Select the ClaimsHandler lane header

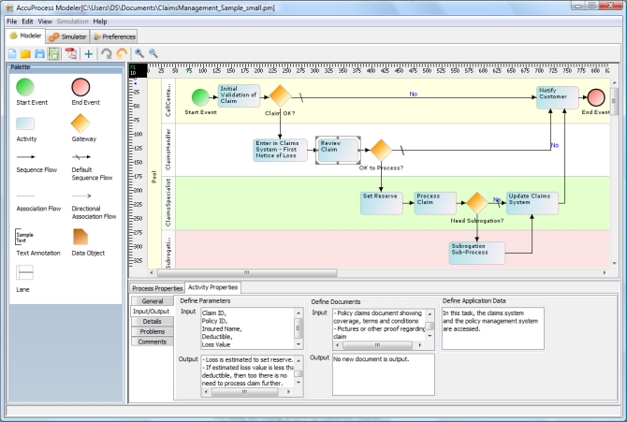coord(168,150)
